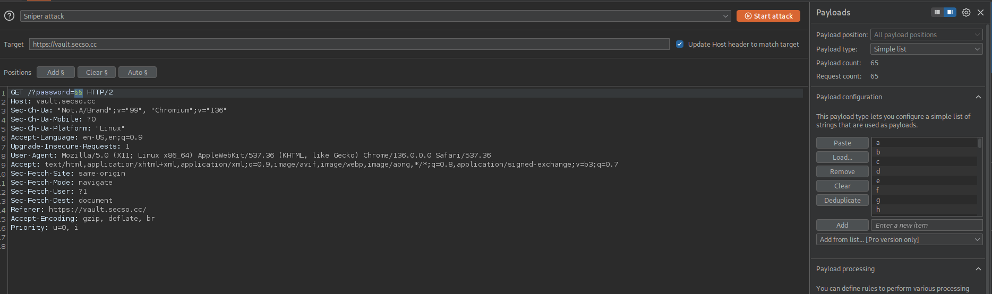Dock the Payloads panel to the left
992x294 pixels.
tap(937, 12)
